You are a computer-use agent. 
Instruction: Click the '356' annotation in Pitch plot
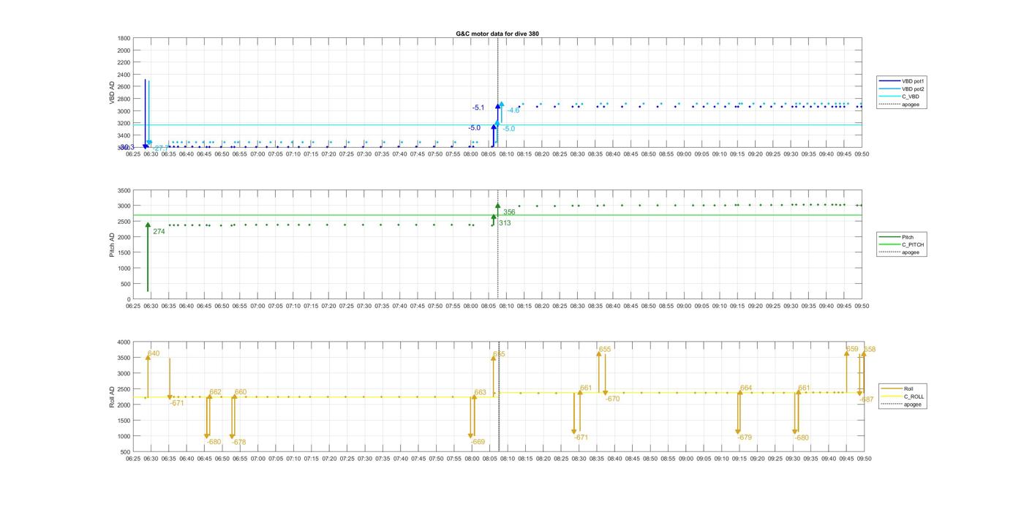pyautogui.click(x=509, y=212)
